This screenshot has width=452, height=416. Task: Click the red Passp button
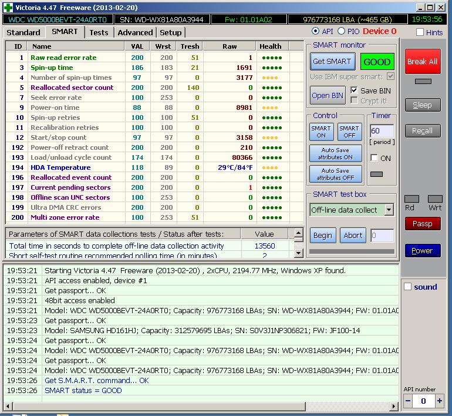point(422,224)
